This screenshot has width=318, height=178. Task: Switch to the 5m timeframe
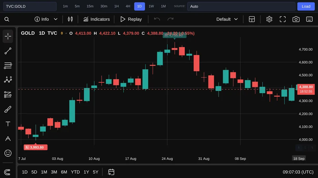[77, 6]
